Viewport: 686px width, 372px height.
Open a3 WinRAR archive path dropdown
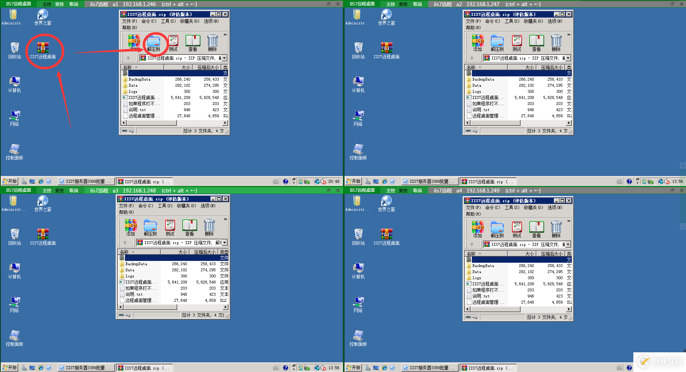225,243
